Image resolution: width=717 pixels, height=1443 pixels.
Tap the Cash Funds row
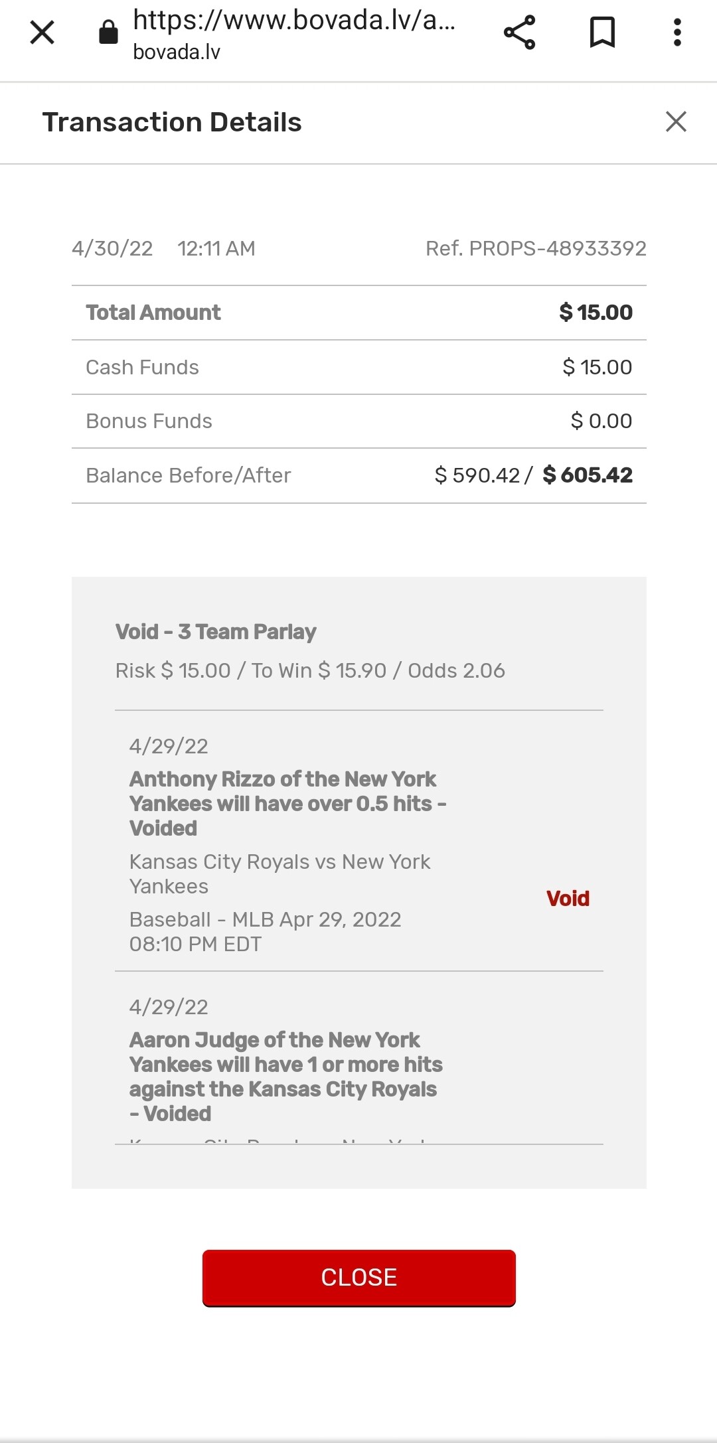click(358, 367)
